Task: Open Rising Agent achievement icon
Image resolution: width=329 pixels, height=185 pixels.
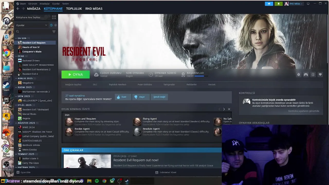Action: (x=137, y=122)
